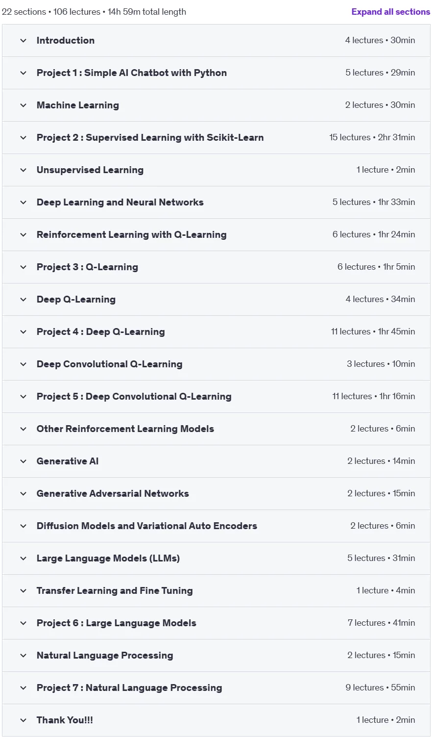Screen dimensions: 432x739
Task: Open the Machine Learning section chevron
Action: point(23,105)
